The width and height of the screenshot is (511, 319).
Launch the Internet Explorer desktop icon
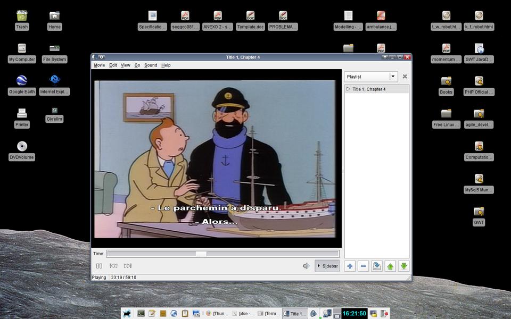tap(54, 85)
